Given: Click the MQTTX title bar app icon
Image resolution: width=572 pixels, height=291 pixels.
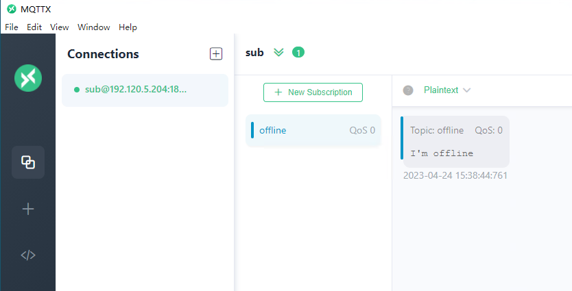Looking at the screenshot, I should coord(12,9).
